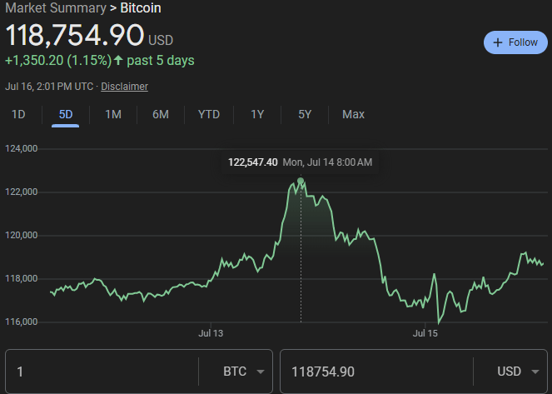Select the 5D time range tab
The width and height of the screenshot is (552, 394).
66,114
